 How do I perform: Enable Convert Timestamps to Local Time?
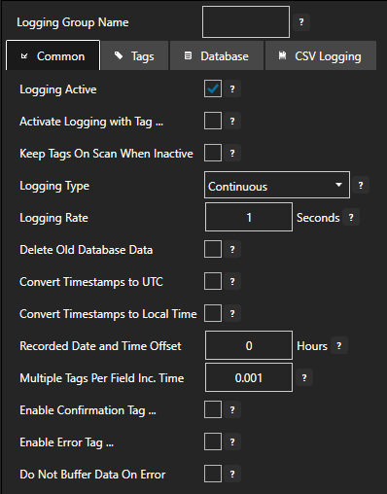(213, 313)
